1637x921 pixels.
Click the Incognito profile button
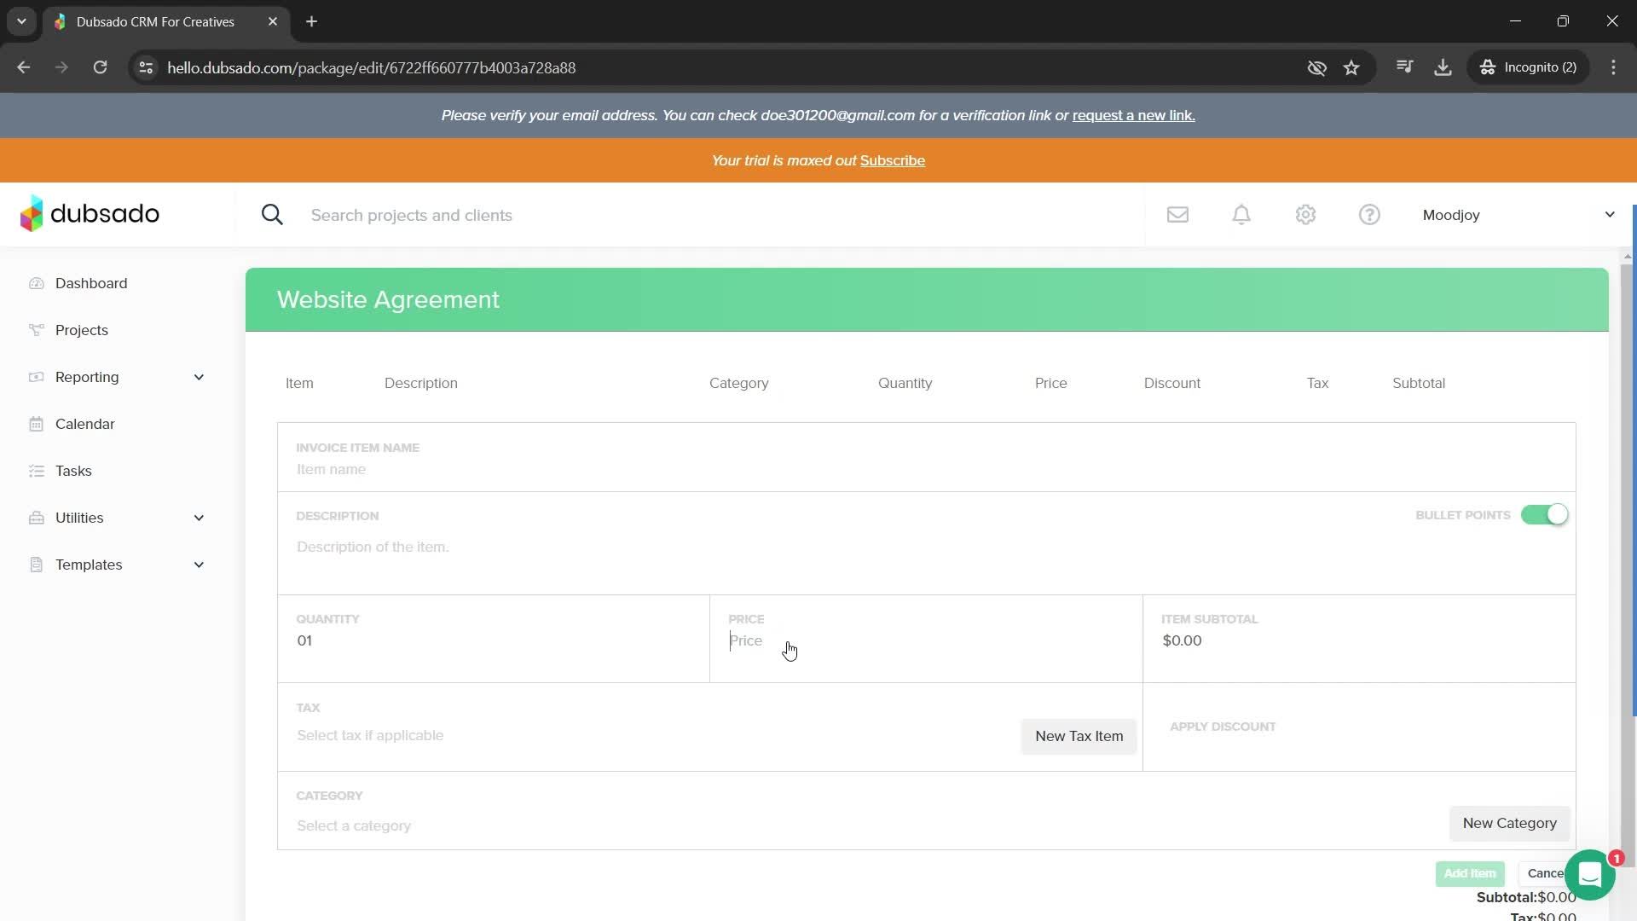click(x=1528, y=67)
